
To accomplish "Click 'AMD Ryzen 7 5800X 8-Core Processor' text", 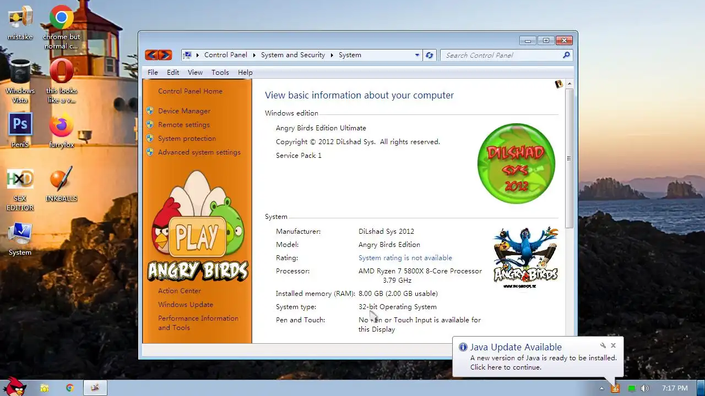I will click(420, 271).
